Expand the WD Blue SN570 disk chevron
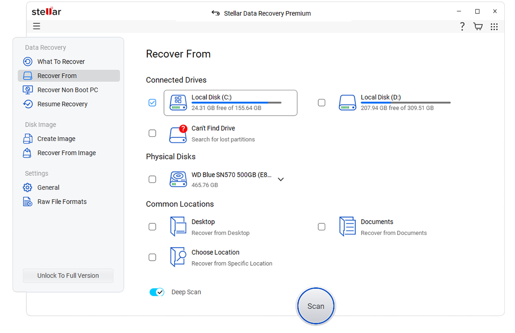Viewport: 515px width, 333px height. (x=281, y=179)
